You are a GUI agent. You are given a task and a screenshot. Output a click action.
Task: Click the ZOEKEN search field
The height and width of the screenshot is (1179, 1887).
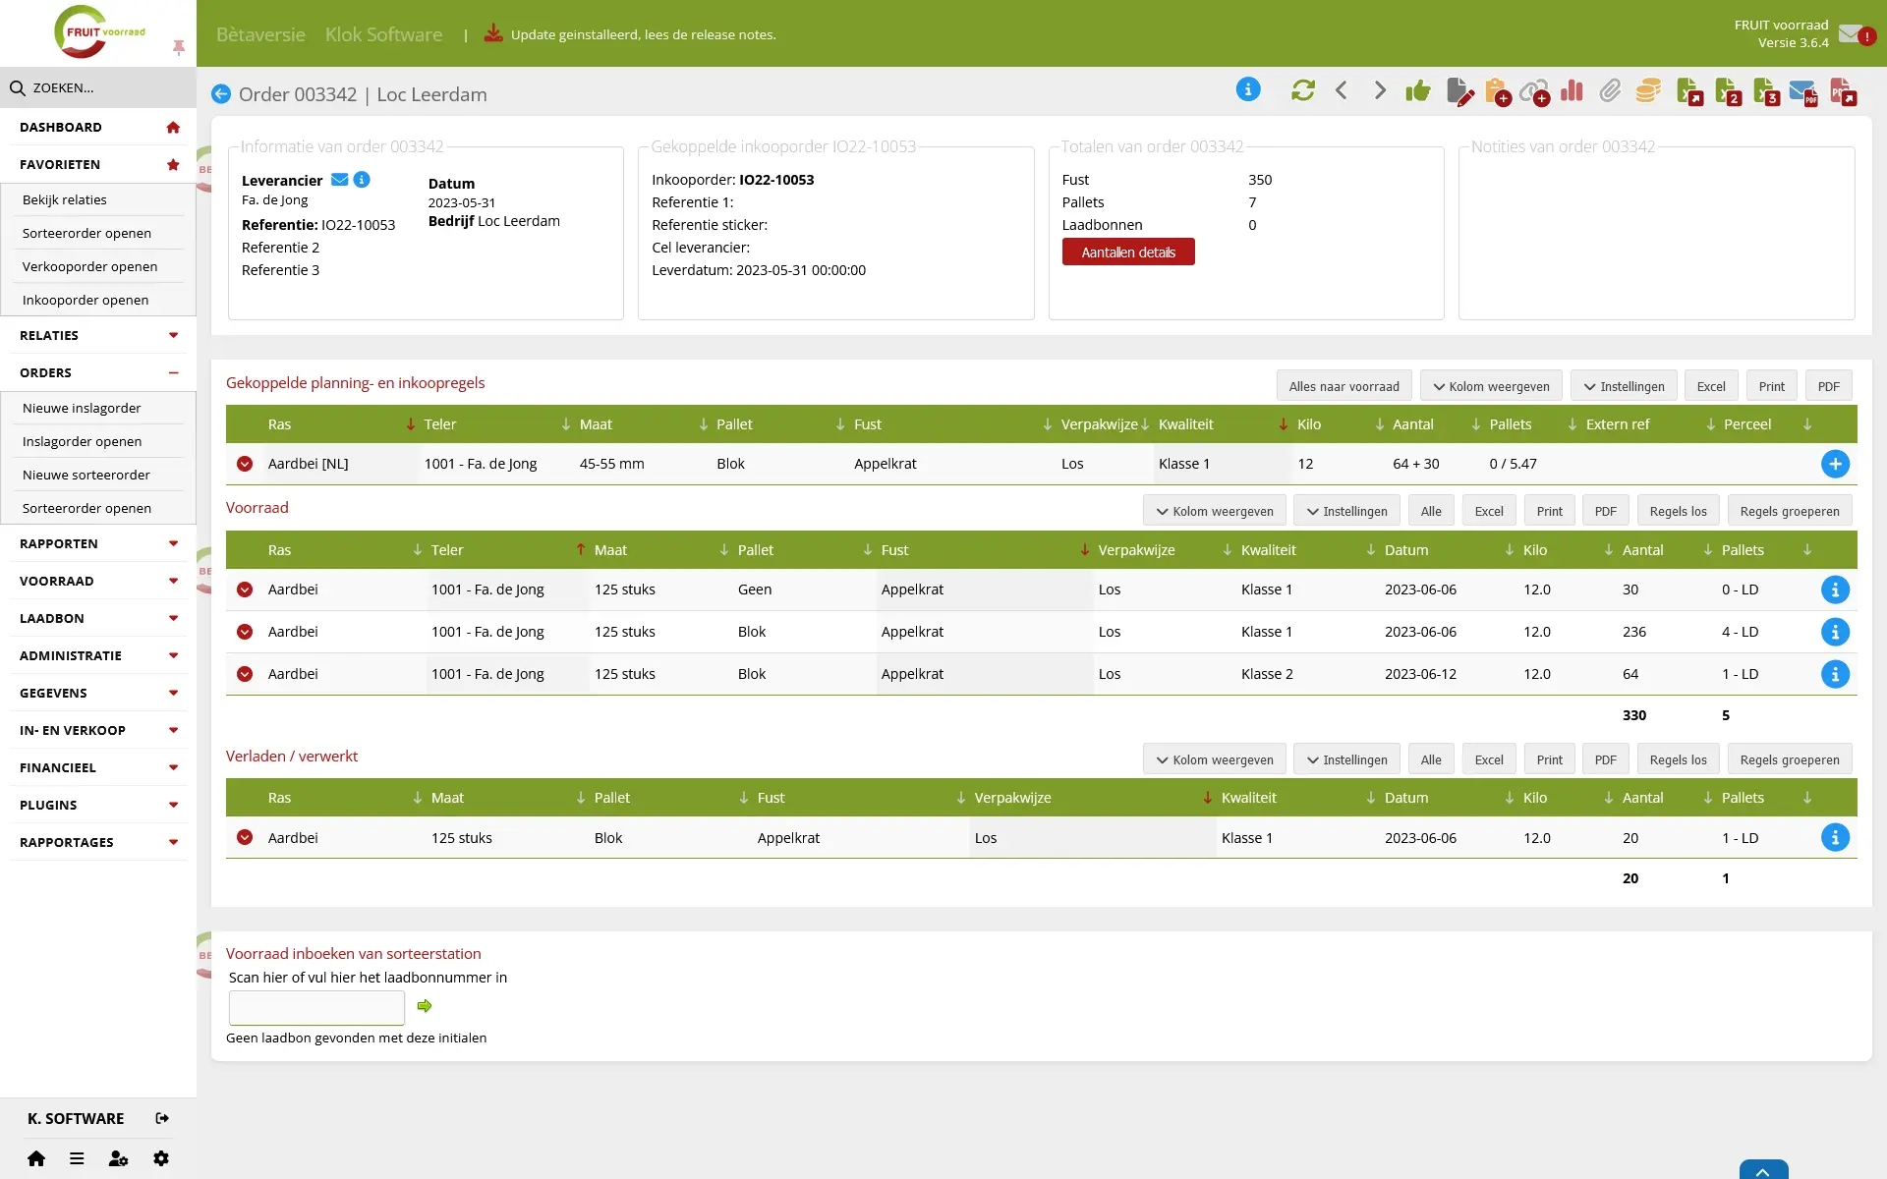[98, 87]
